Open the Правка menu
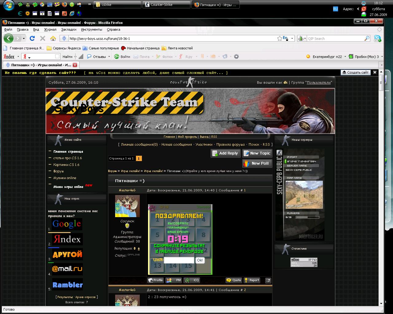This screenshot has width=393, height=314. point(23,29)
